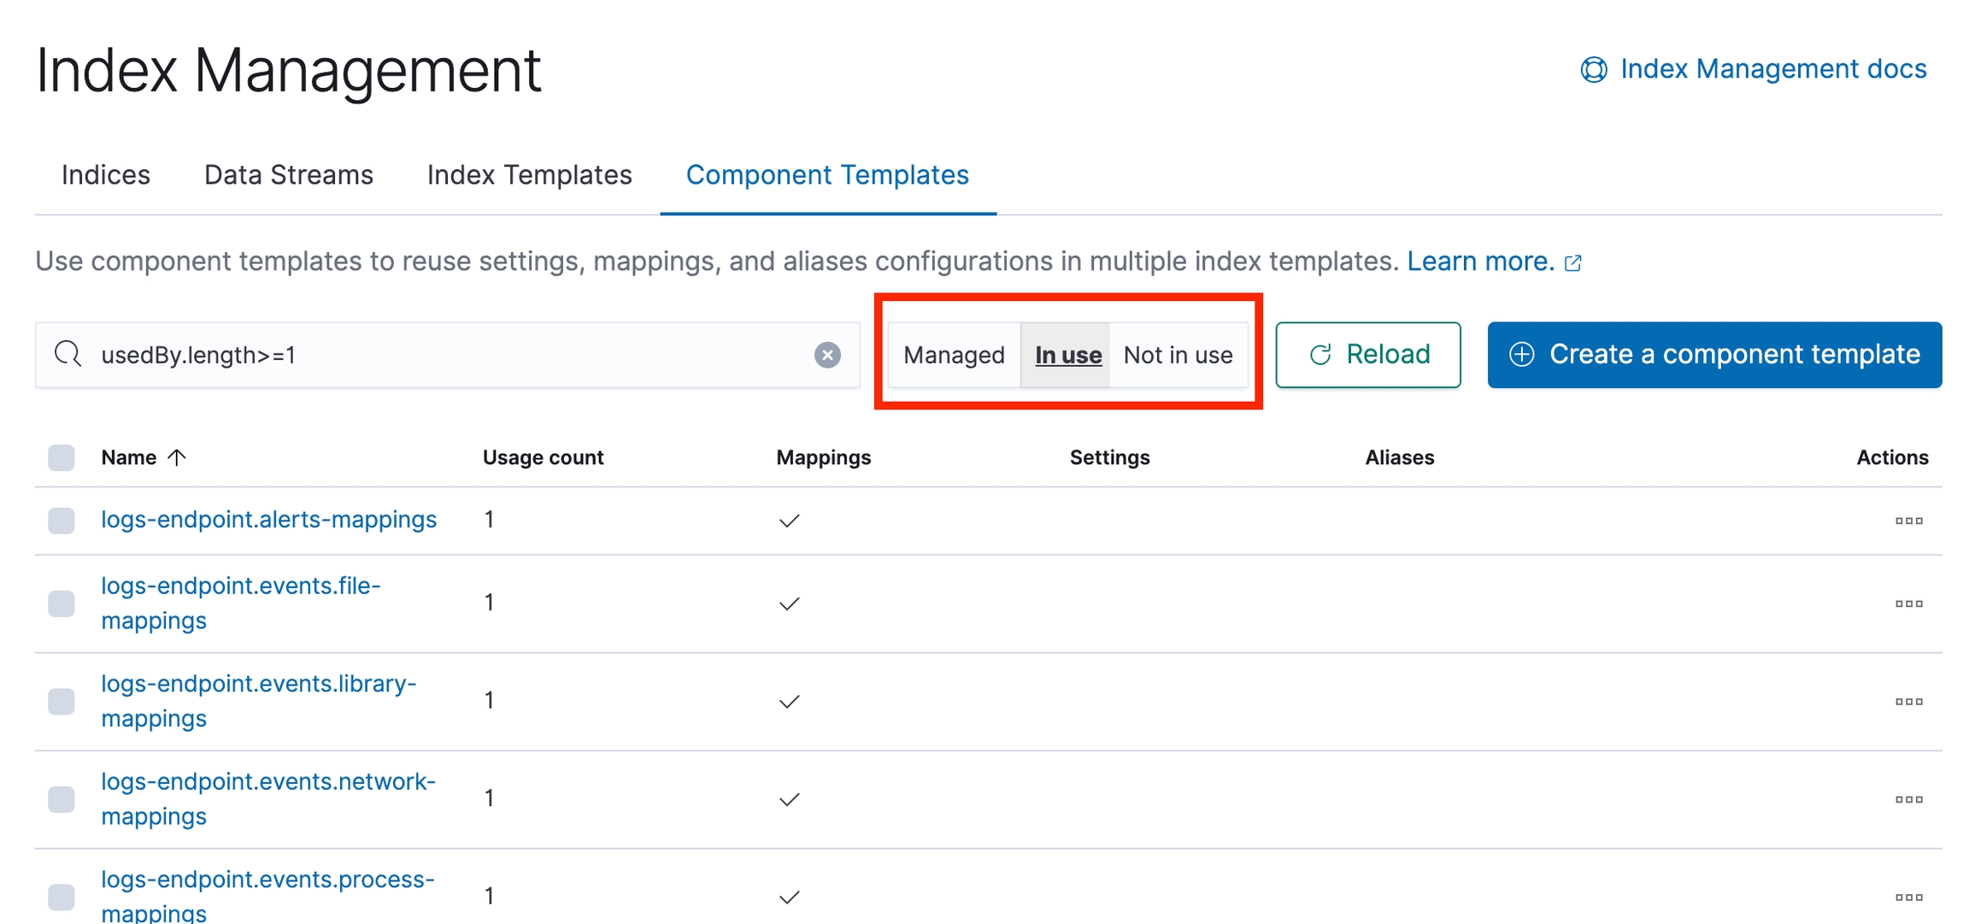Click the Index Management docs help icon
The height and width of the screenshot is (924, 1969).
pyautogui.click(x=1593, y=69)
